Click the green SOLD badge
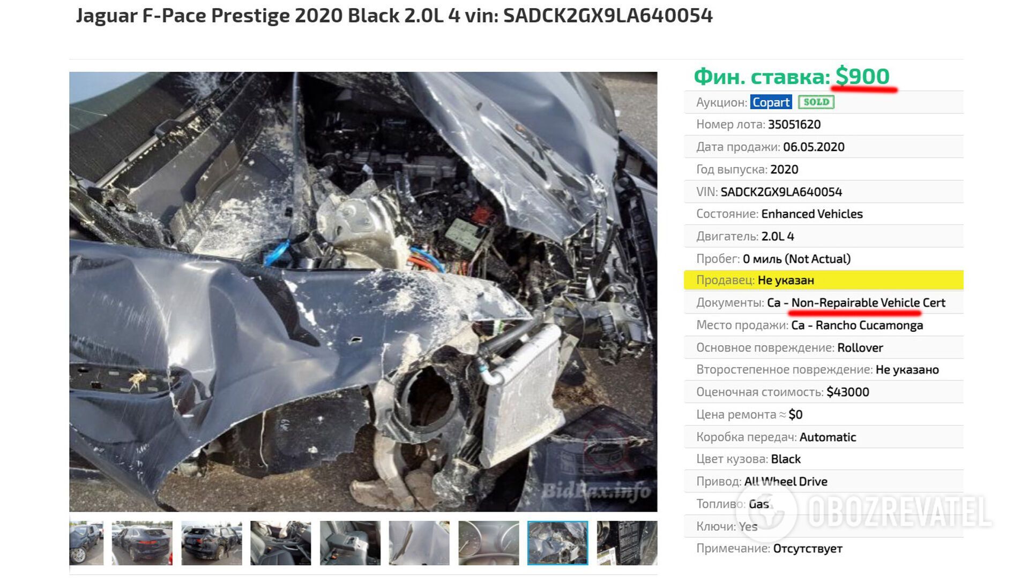This screenshot has width=1029, height=578. (816, 102)
